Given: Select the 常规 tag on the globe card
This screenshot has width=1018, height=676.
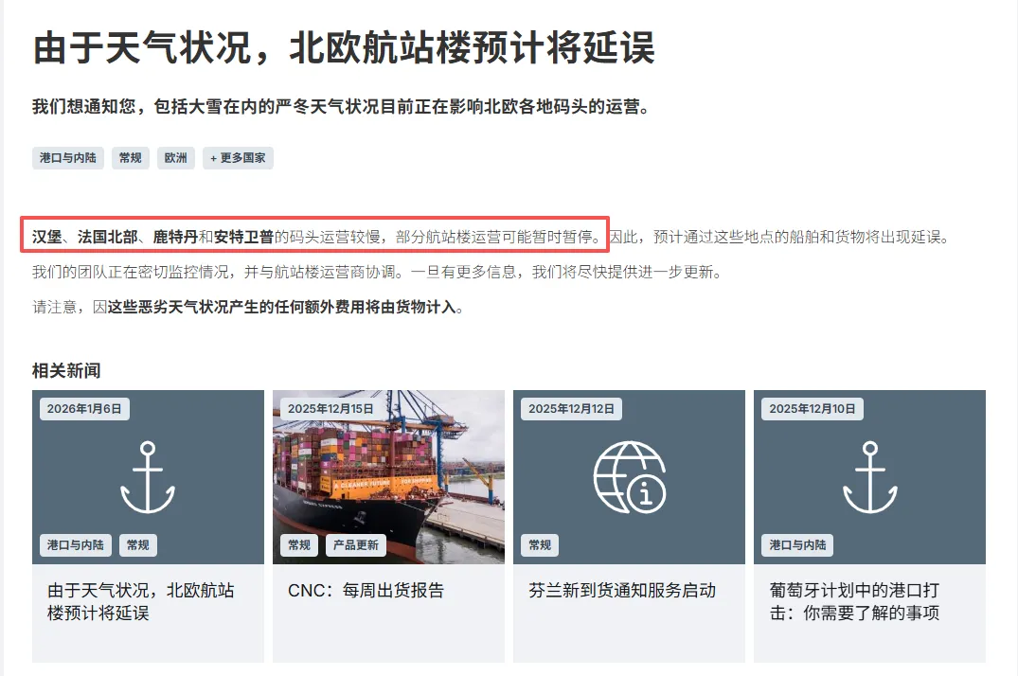Looking at the screenshot, I should click(540, 545).
